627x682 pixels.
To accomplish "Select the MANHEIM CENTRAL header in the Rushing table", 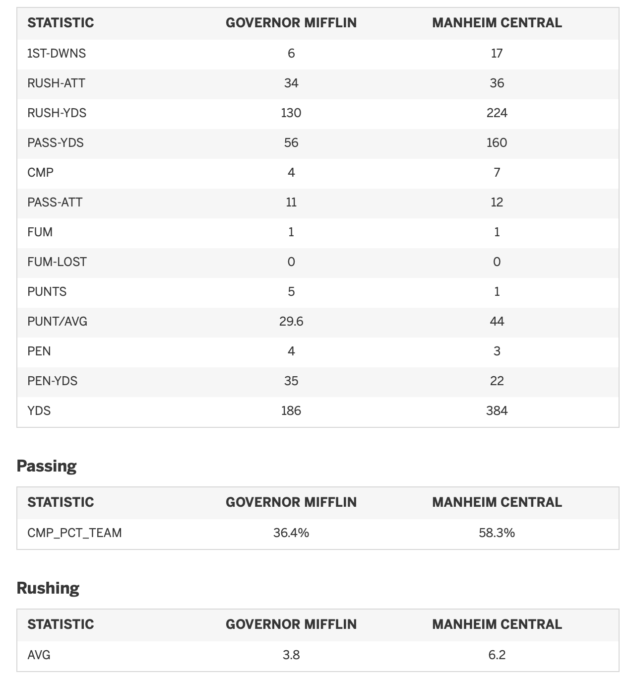I will pyautogui.click(x=497, y=624).
